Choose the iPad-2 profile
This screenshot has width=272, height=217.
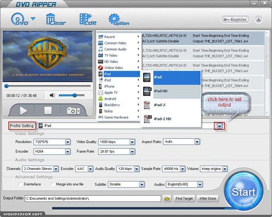pos(171,105)
